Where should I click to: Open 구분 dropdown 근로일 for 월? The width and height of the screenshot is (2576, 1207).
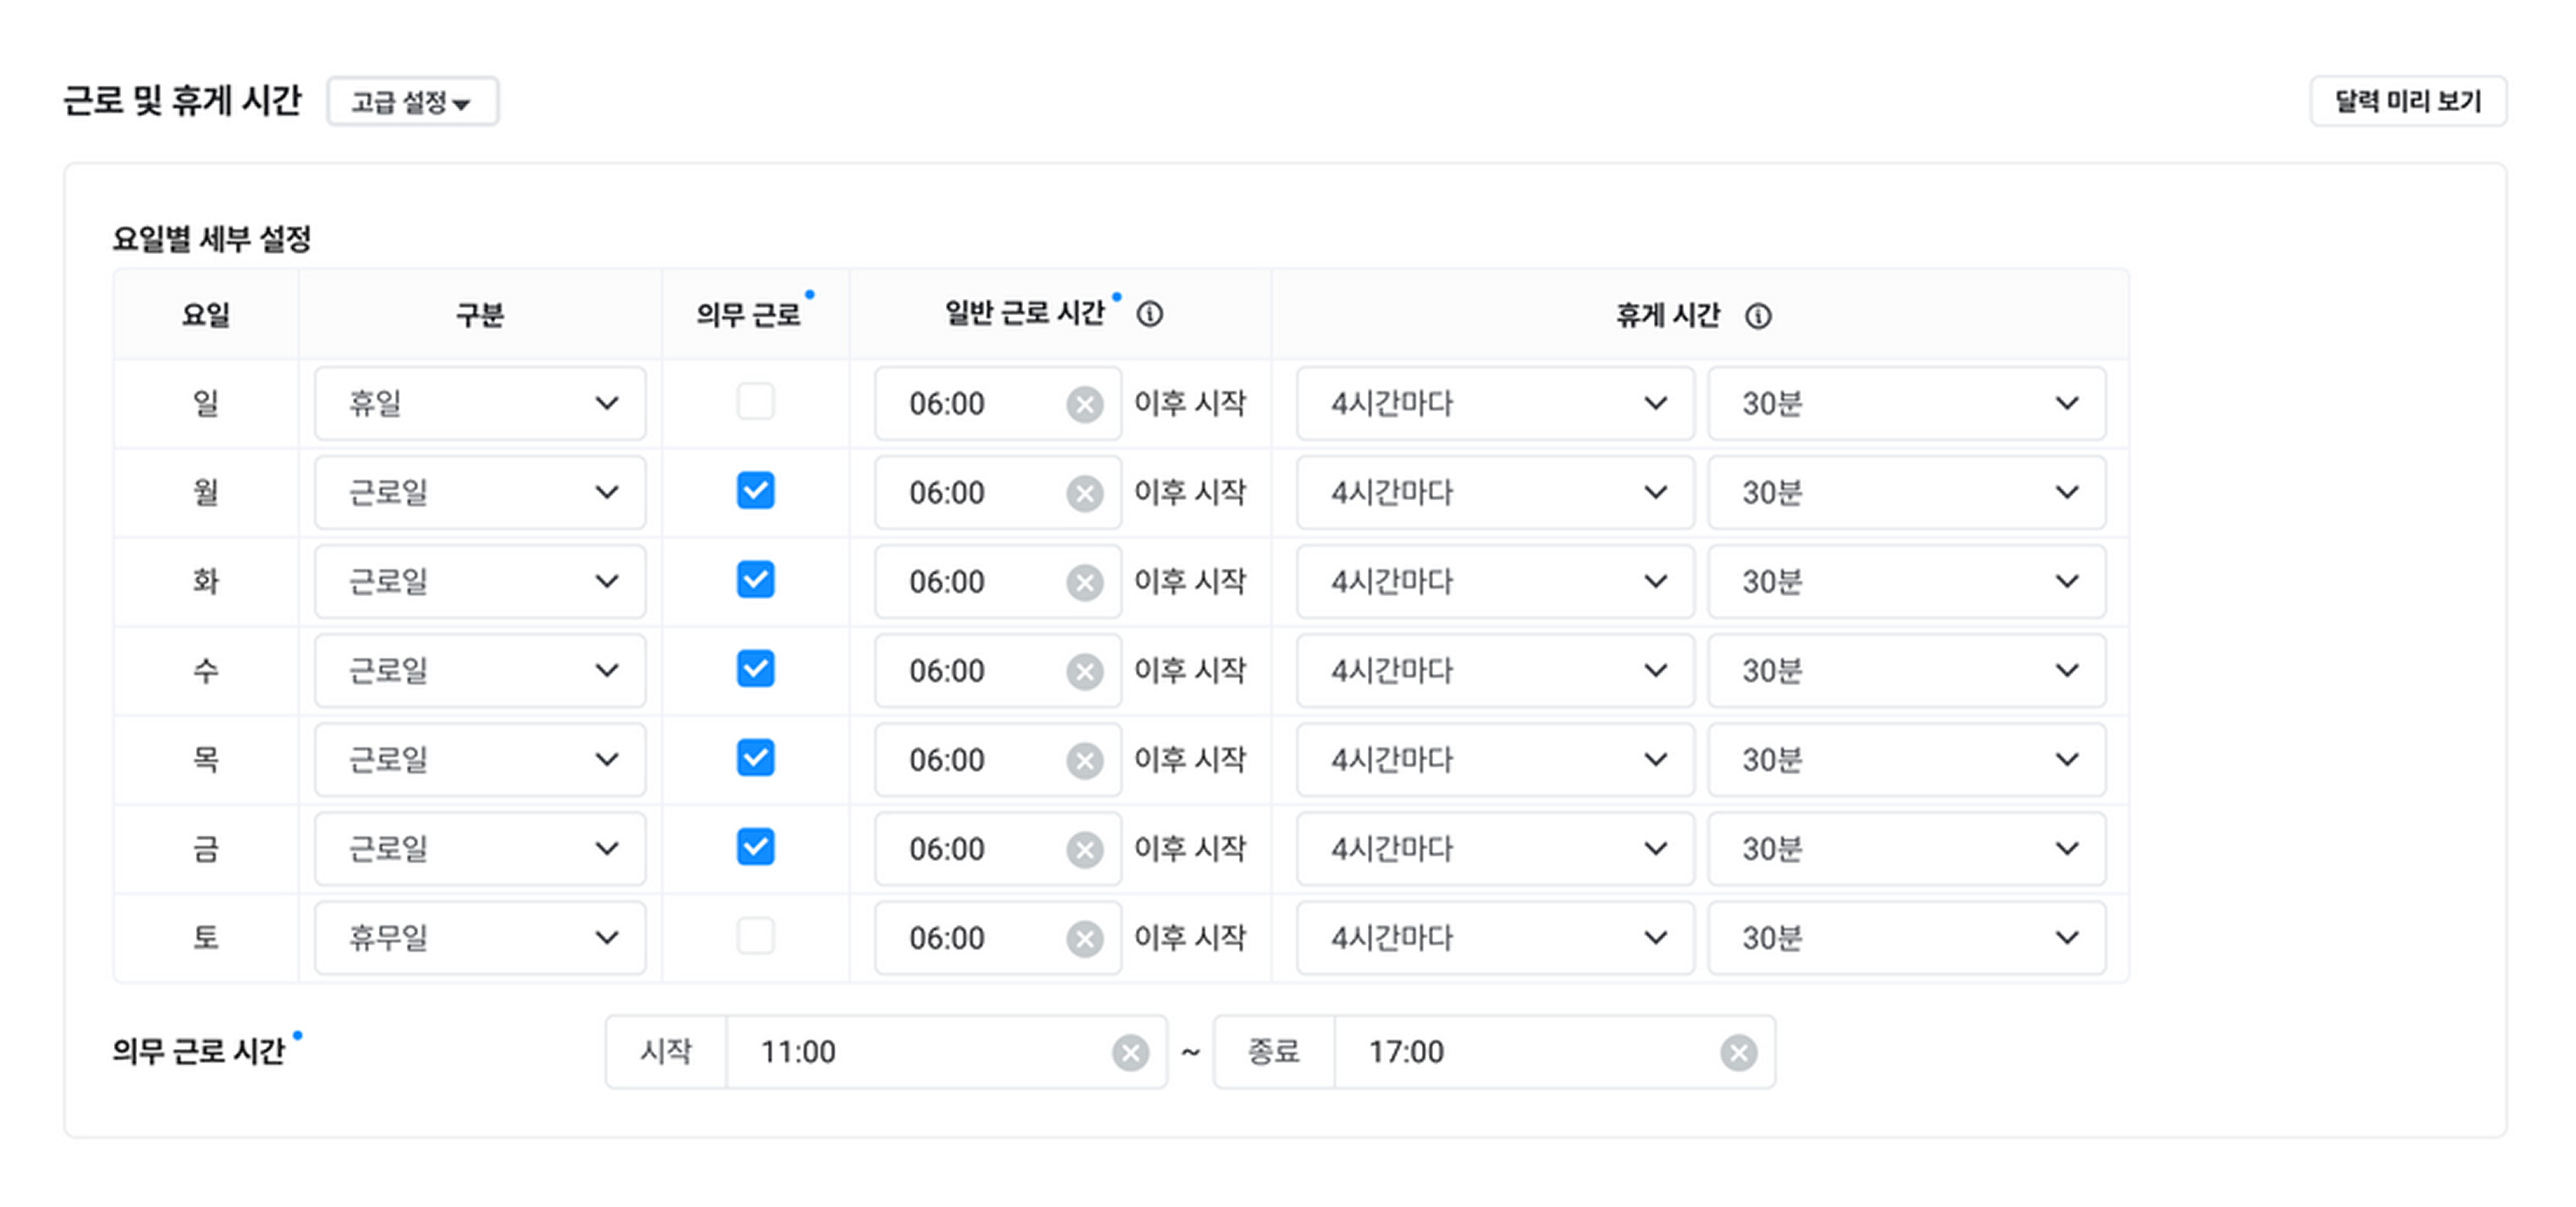coord(480,492)
